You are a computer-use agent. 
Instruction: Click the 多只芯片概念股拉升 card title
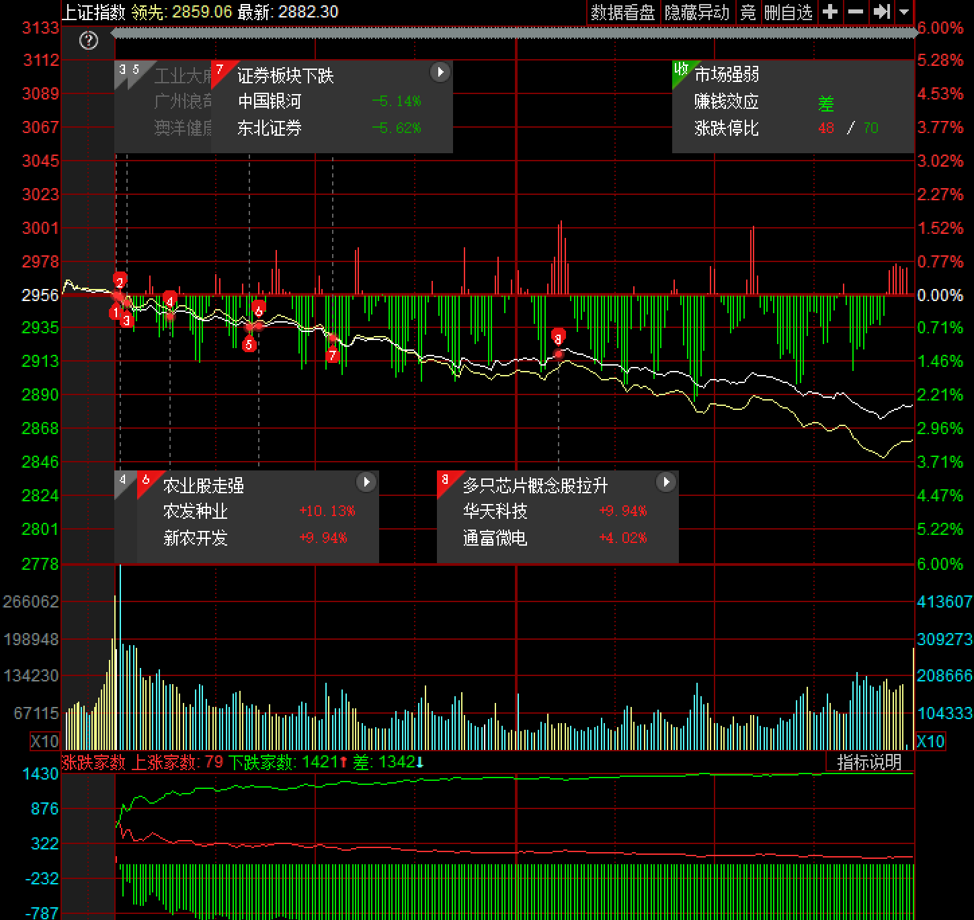[x=536, y=485]
